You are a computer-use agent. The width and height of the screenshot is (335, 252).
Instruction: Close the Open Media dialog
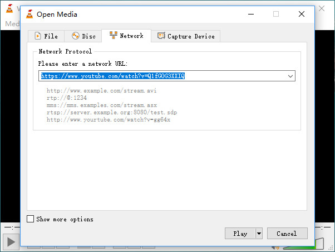coord(302,14)
